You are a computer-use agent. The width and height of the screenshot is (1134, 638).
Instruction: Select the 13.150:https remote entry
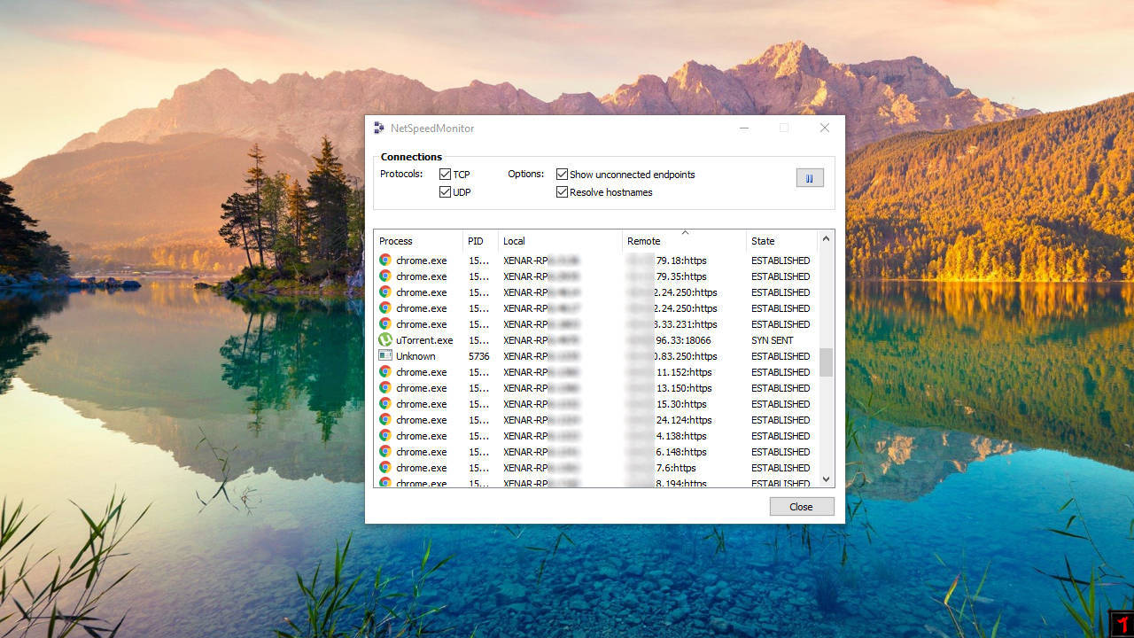(684, 388)
